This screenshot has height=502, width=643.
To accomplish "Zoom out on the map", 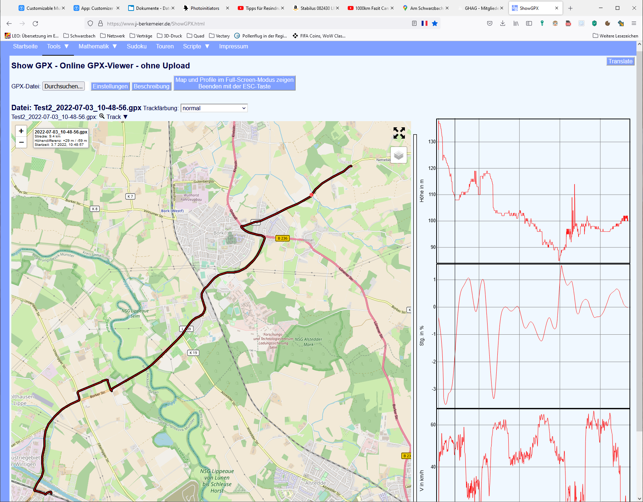I will tap(21, 142).
